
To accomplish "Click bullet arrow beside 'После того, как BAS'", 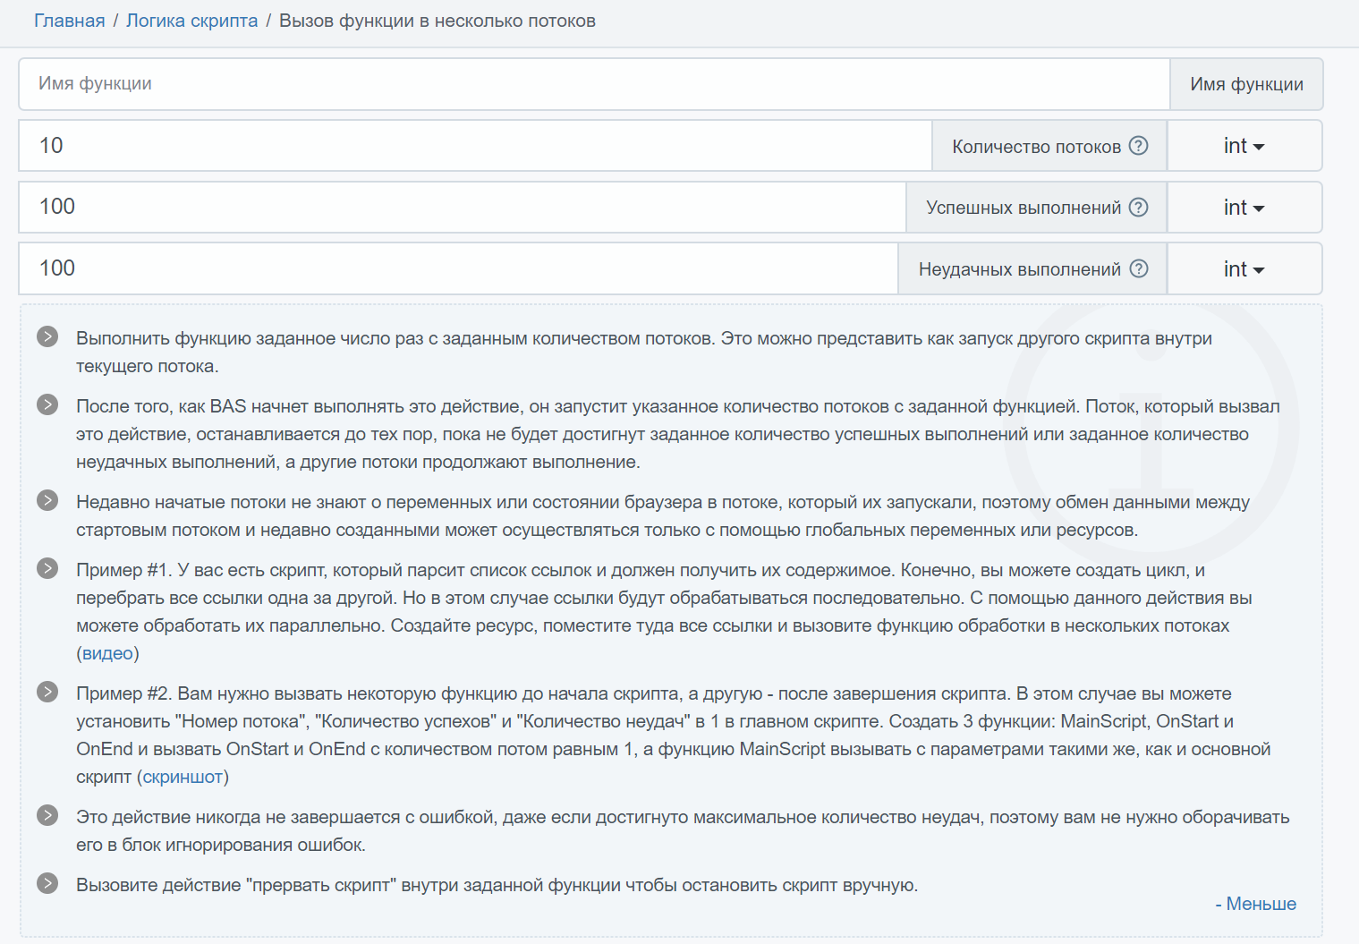I will point(47,404).
